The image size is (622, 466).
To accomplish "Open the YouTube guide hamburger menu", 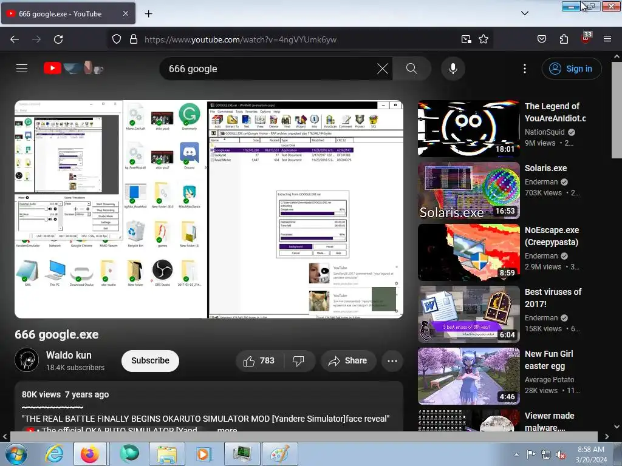I will click(22, 69).
